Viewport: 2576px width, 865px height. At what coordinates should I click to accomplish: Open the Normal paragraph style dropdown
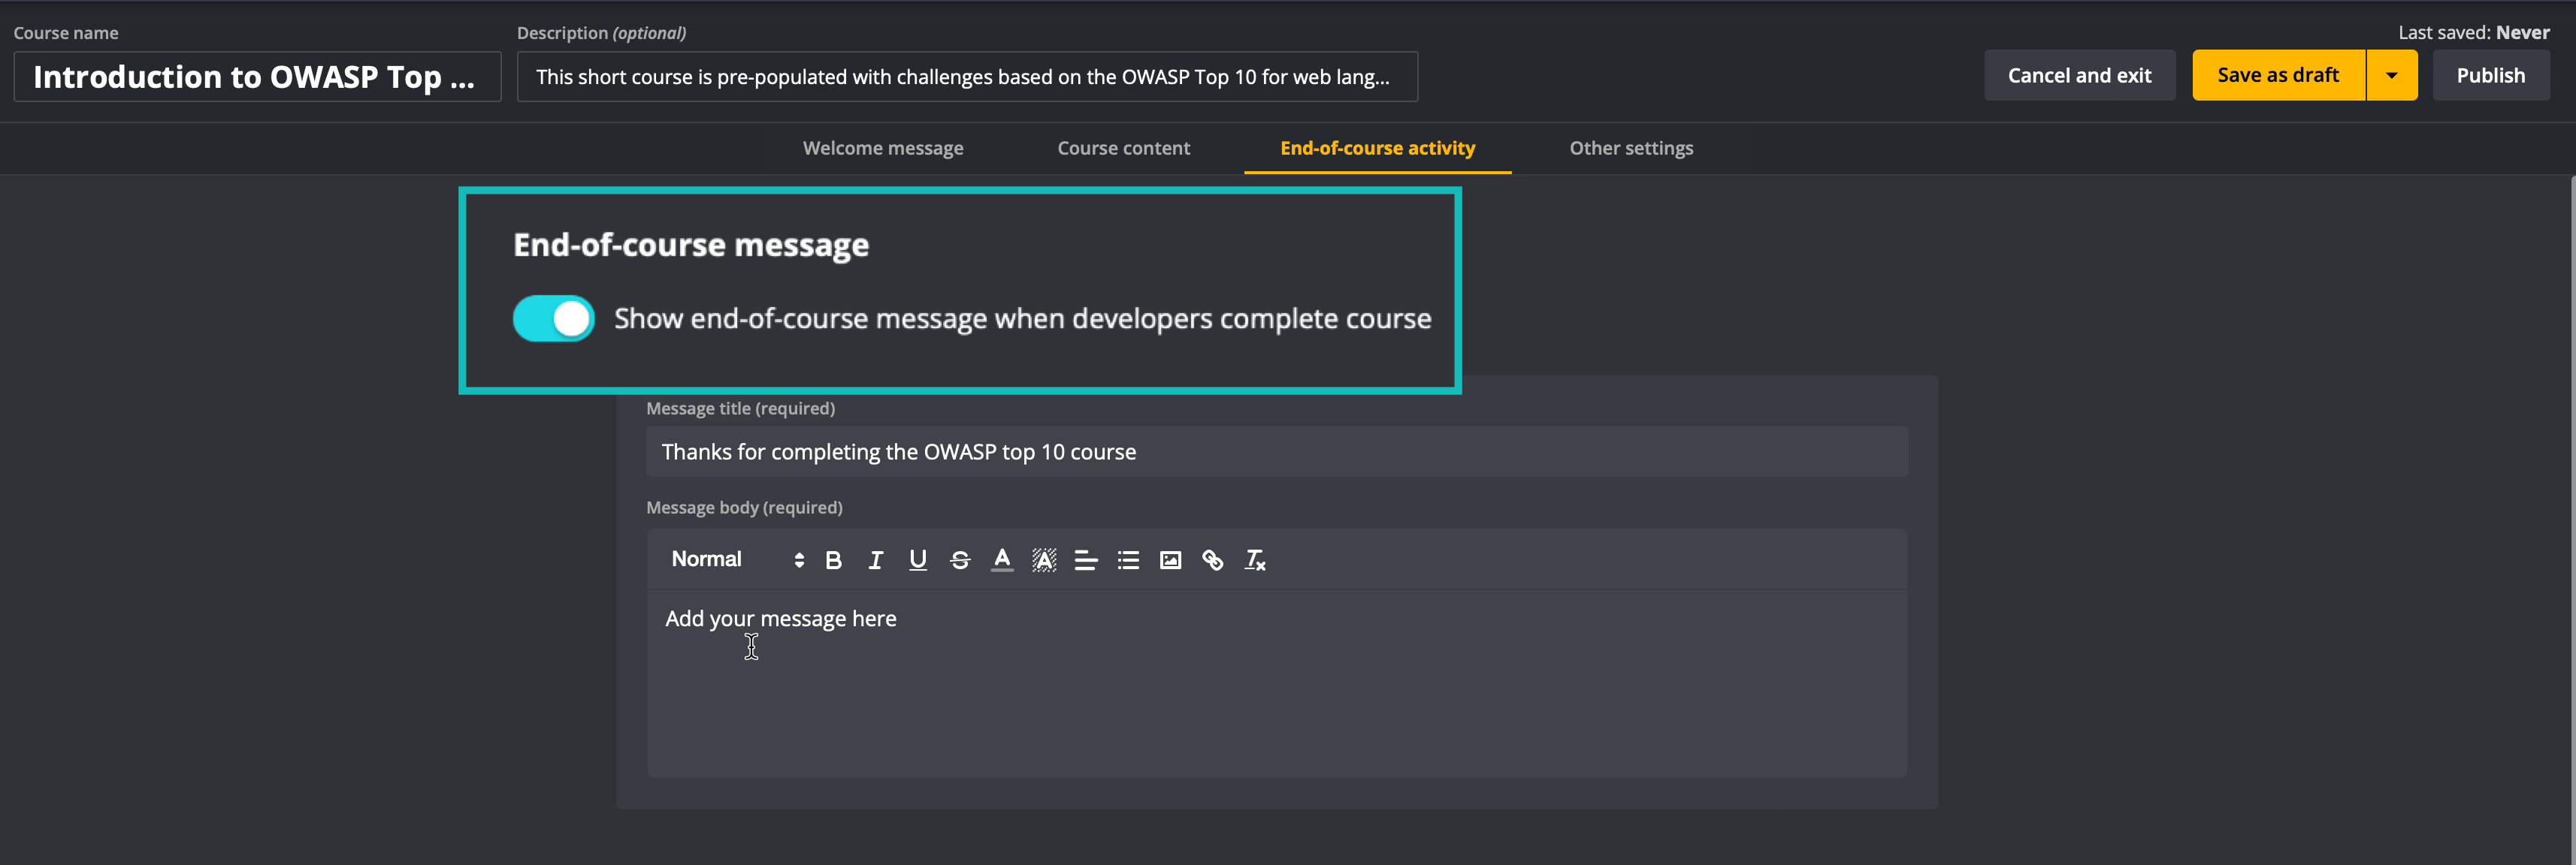point(737,559)
